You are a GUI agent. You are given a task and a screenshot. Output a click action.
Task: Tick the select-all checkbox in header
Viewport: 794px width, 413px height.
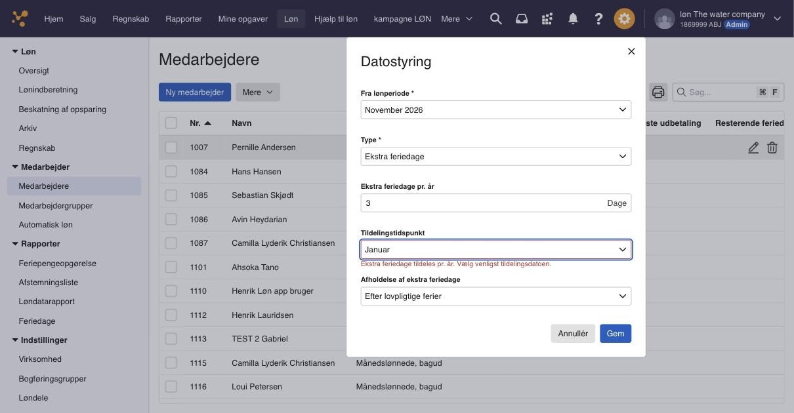point(171,123)
